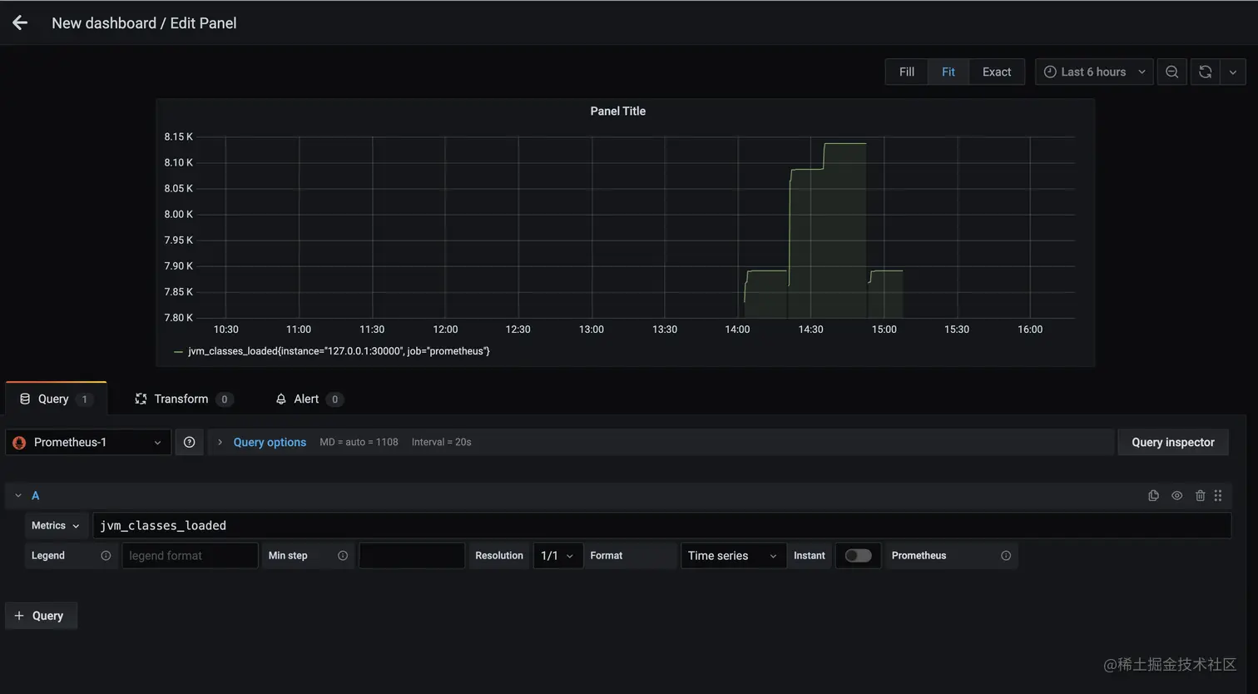The width and height of the screenshot is (1258, 694).
Task: Switch to the Query tab
Action: point(56,399)
